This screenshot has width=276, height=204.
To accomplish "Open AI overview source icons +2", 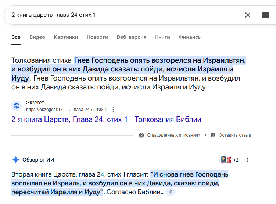I will [x=229, y=160].
